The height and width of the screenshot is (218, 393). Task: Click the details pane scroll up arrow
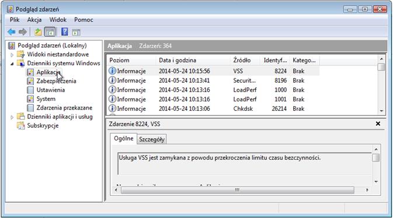click(376, 149)
